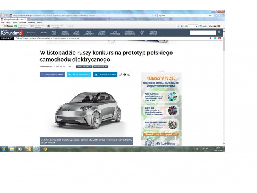Click the browser back arrow button
257x193 pixels.
(3, 16)
